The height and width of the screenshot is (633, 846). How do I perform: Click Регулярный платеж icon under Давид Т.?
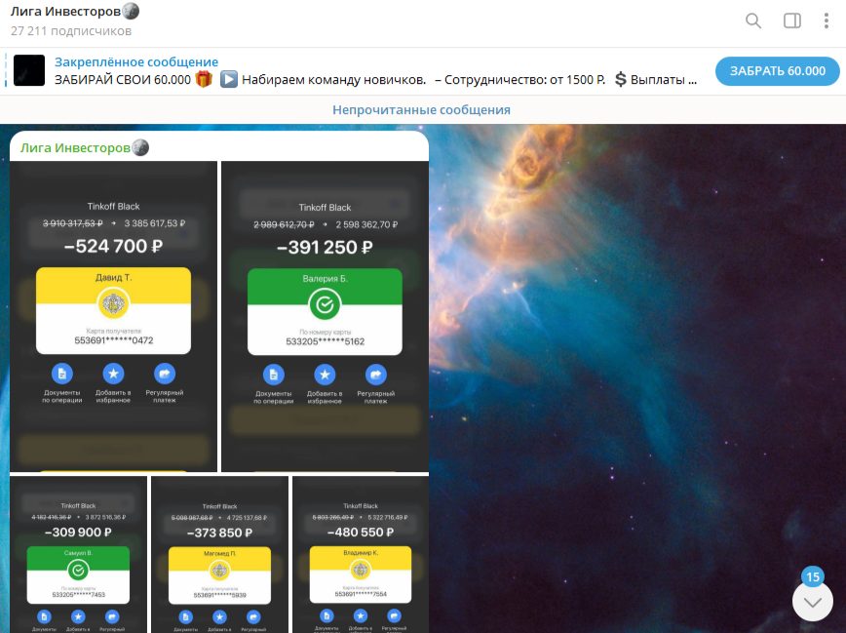(x=165, y=374)
